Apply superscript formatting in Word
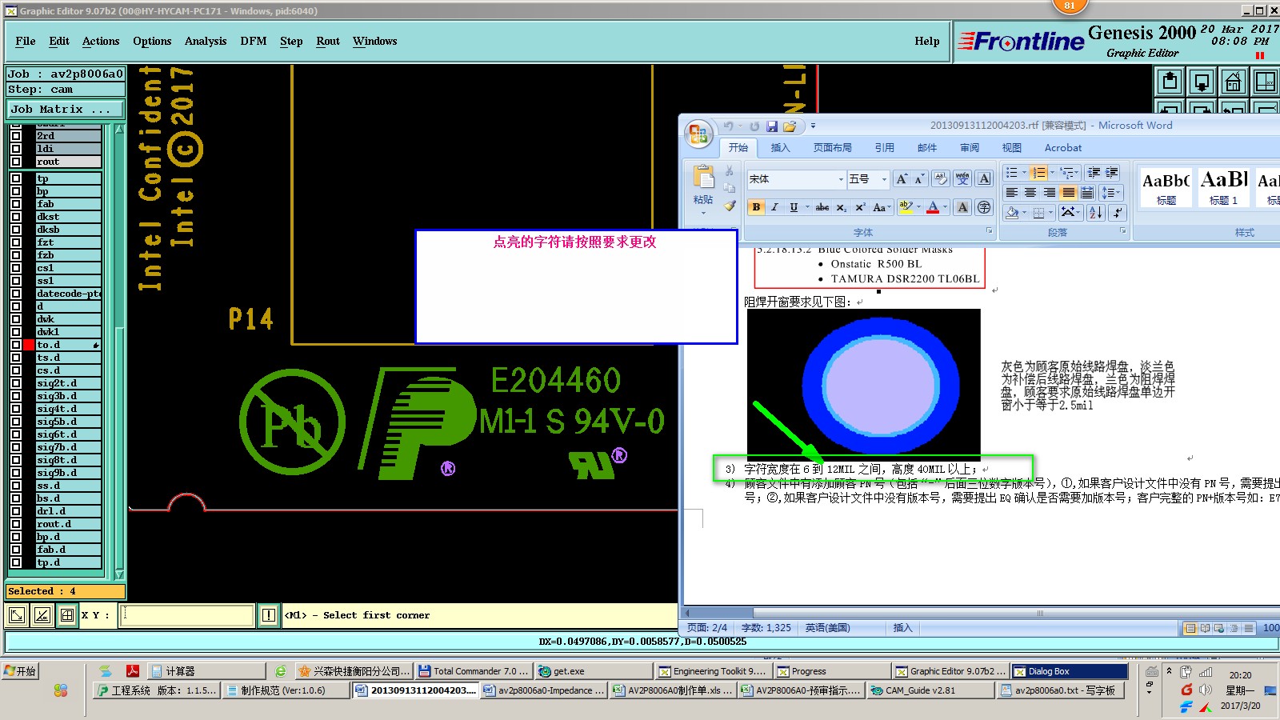The height and width of the screenshot is (720, 1280). click(860, 207)
